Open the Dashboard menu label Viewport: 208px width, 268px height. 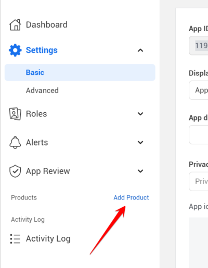point(47,24)
